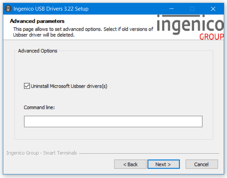Click the Advanced parameters heading
This screenshot has width=227, height=178.
(x=37, y=21)
